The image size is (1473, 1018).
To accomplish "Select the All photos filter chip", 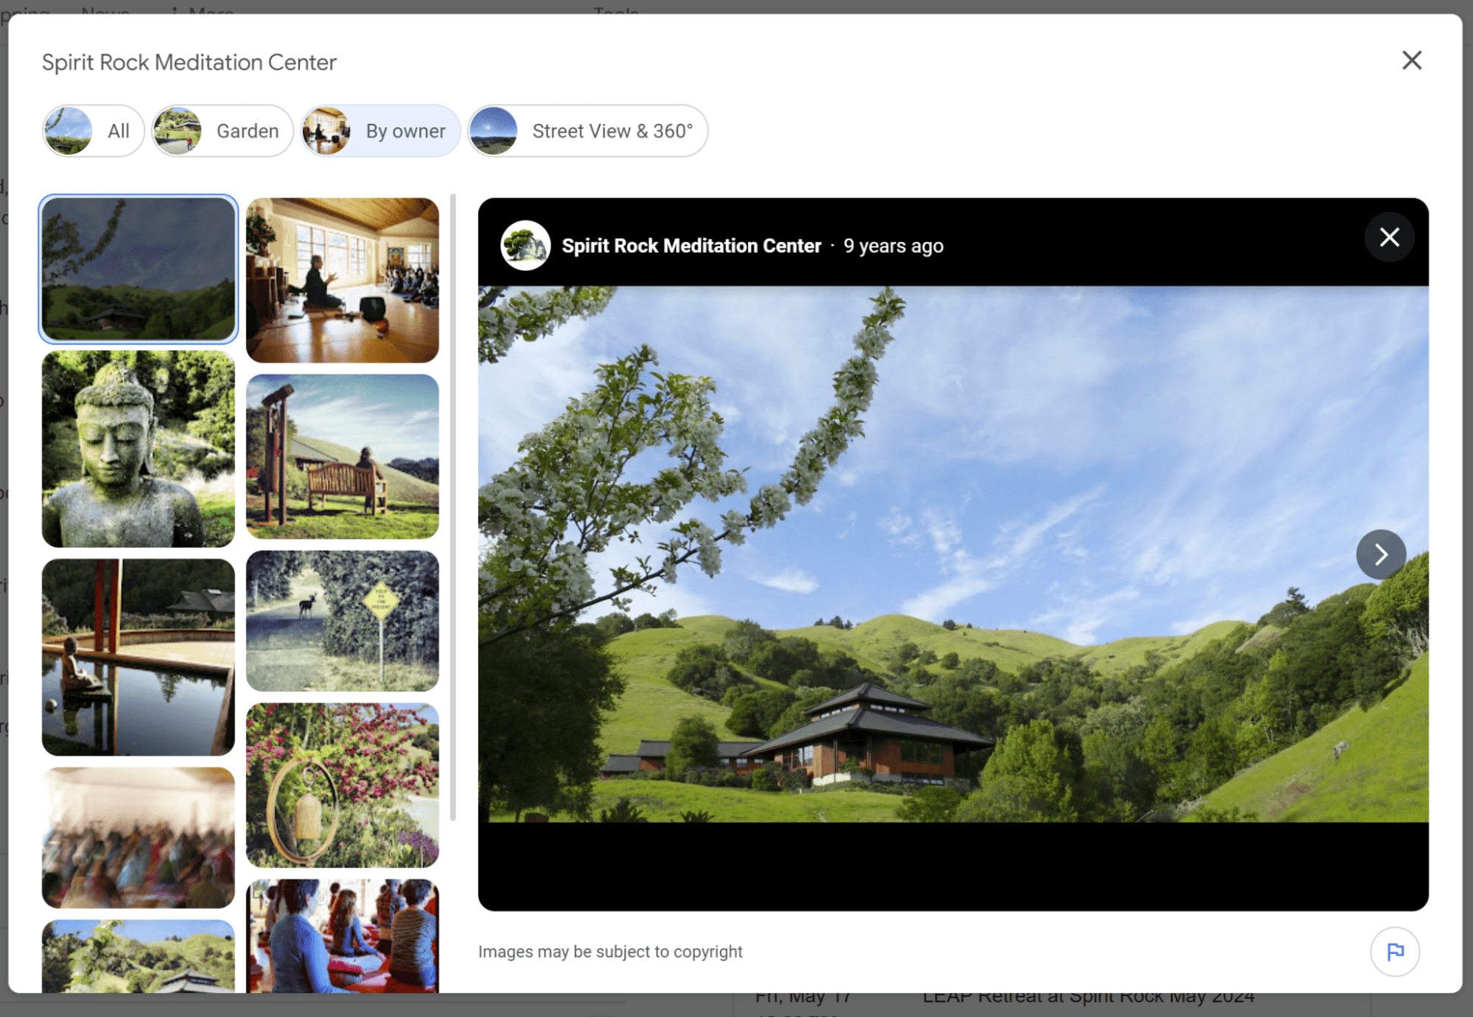I will click(93, 131).
